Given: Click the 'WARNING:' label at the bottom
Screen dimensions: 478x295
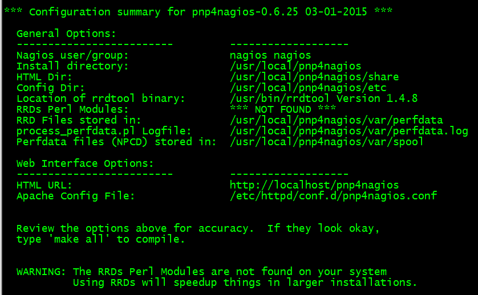Looking at the screenshot, I should point(41,272).
